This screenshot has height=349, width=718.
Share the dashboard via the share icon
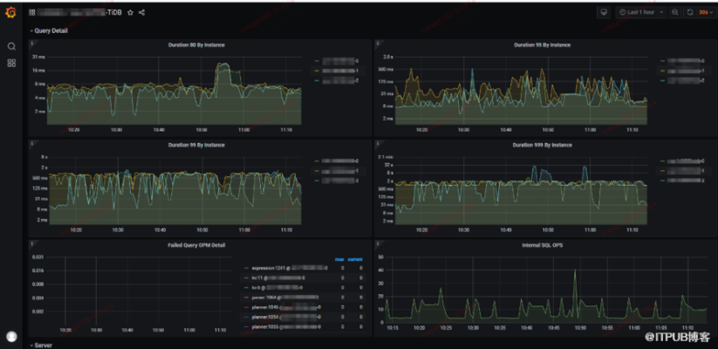[142, 13]
